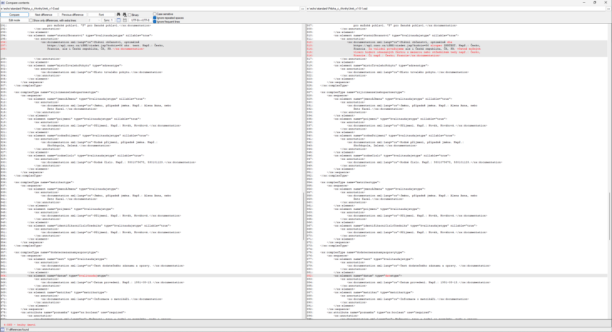
Task: Click the left pane vertical scrollbar
Action: [x=303, y=216]
